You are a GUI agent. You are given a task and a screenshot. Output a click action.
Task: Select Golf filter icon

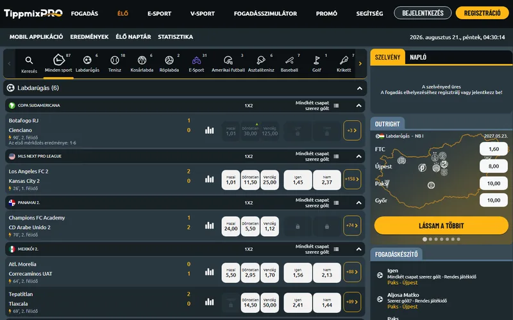tap(316, 60)
